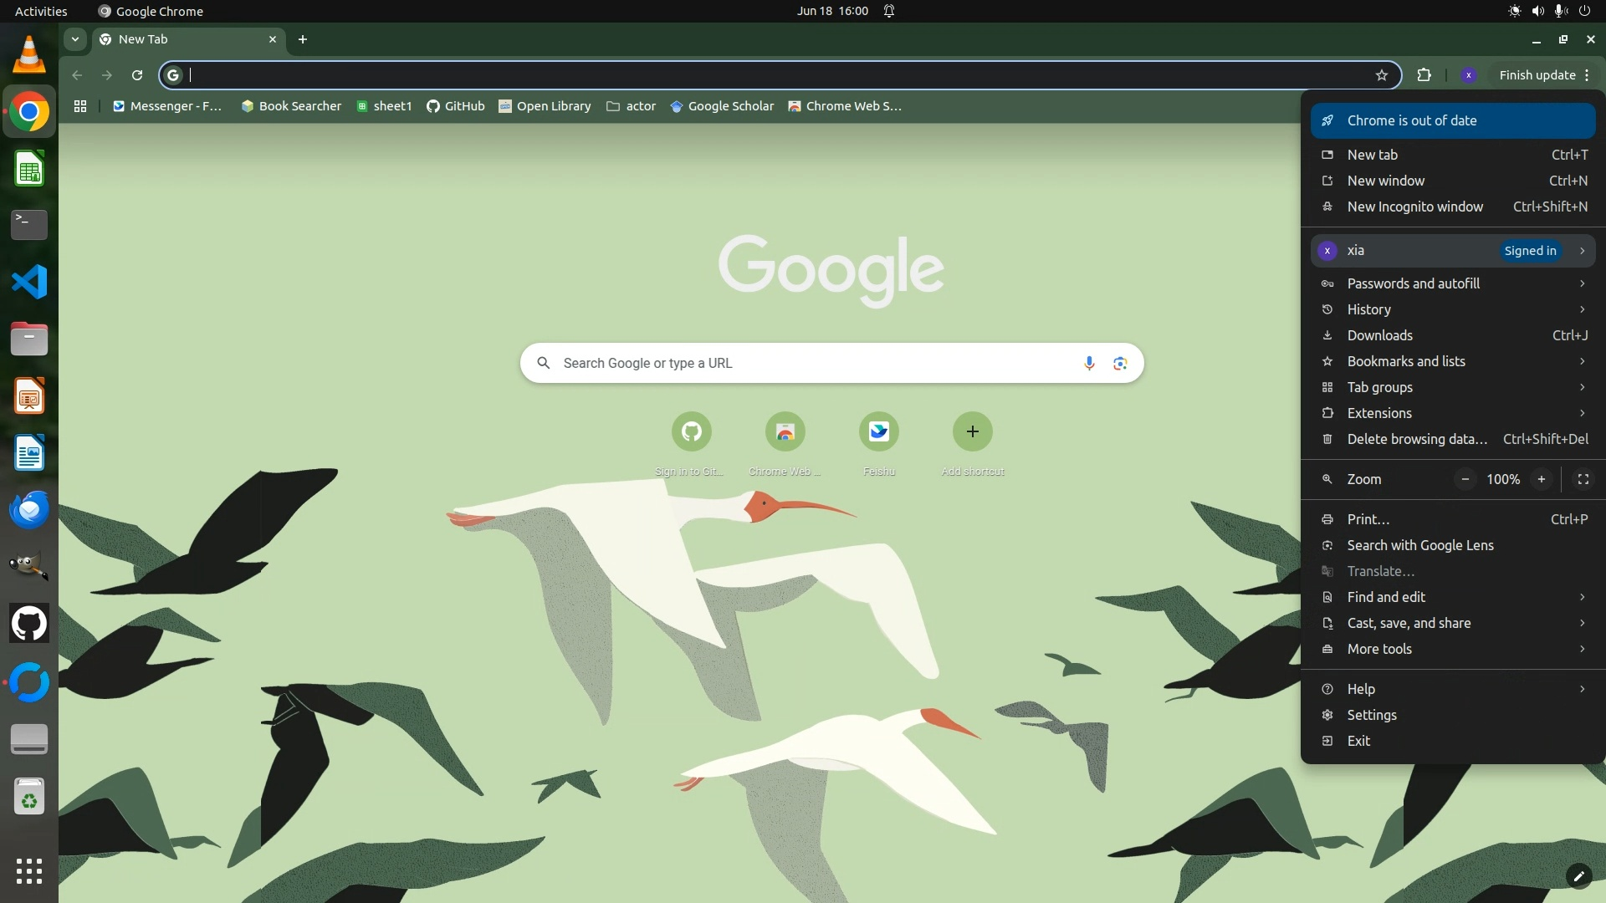Open GitHub shortcut tile

tap(691, 431)
